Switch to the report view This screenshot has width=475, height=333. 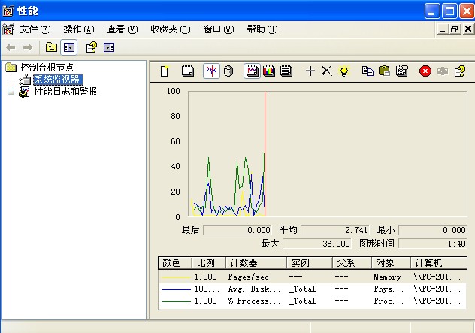(x=286, y=71)
